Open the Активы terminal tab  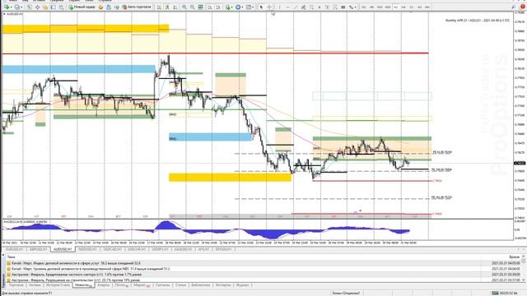point(35,285)
